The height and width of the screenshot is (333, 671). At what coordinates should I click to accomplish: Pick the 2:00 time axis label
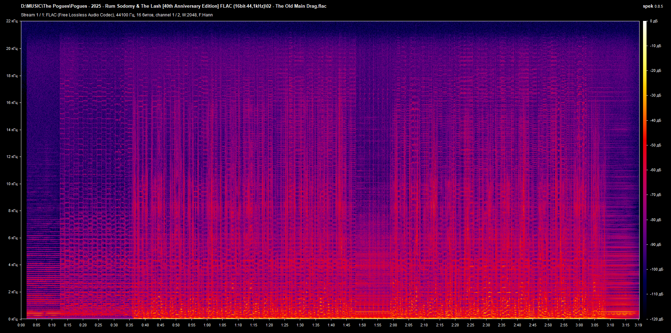tap(393, 325)
